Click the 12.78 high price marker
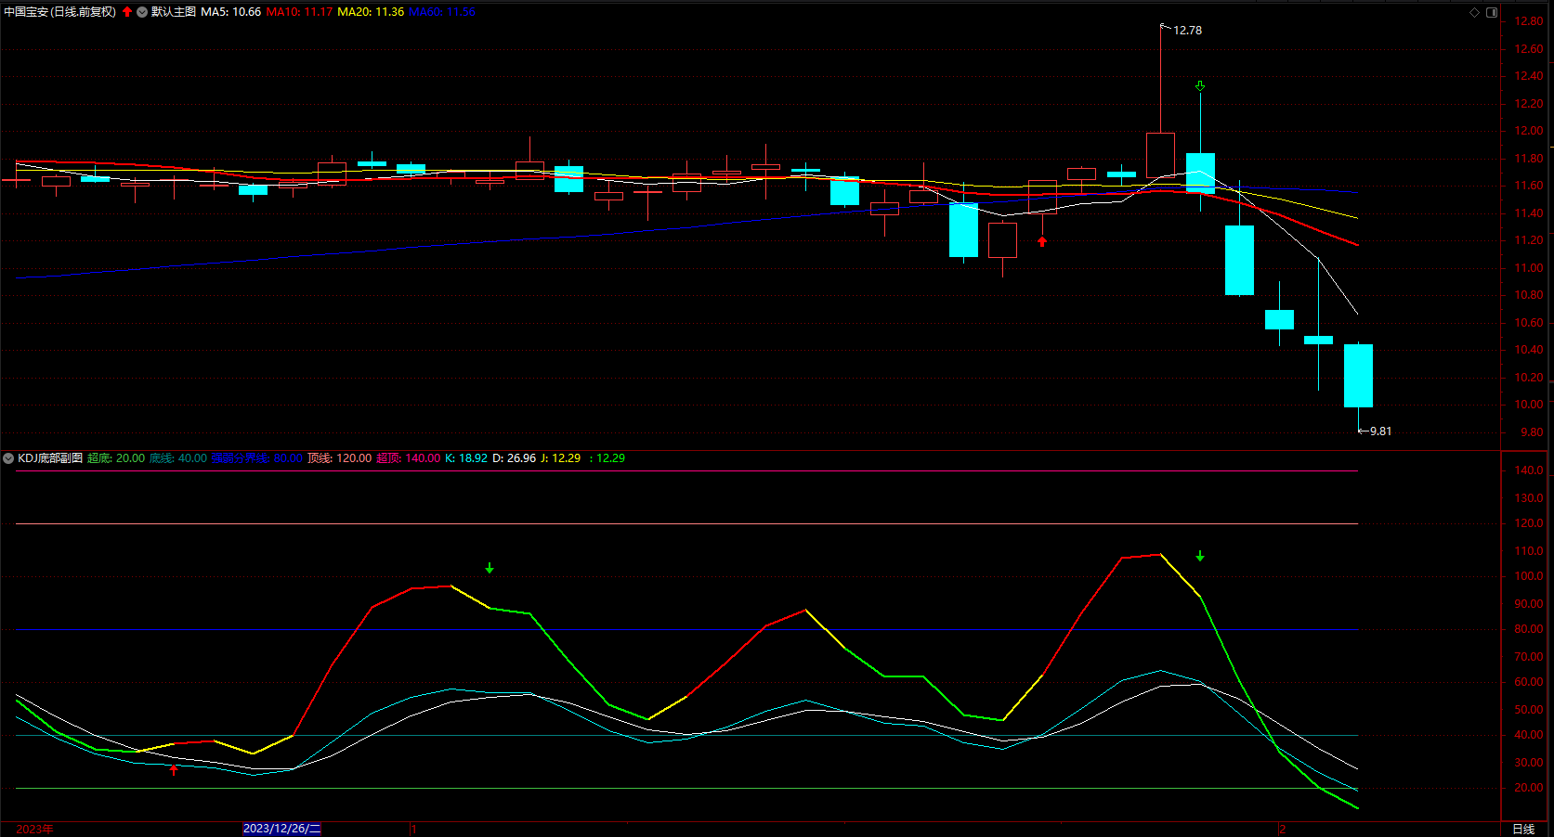 (x=1187, y=31)
